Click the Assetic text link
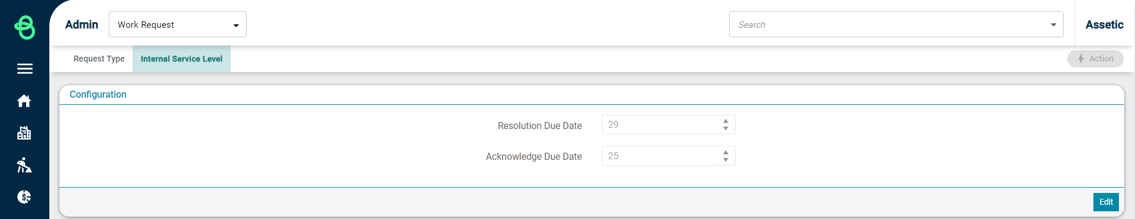This screenshot has height=219, width=1135. 1104,25
